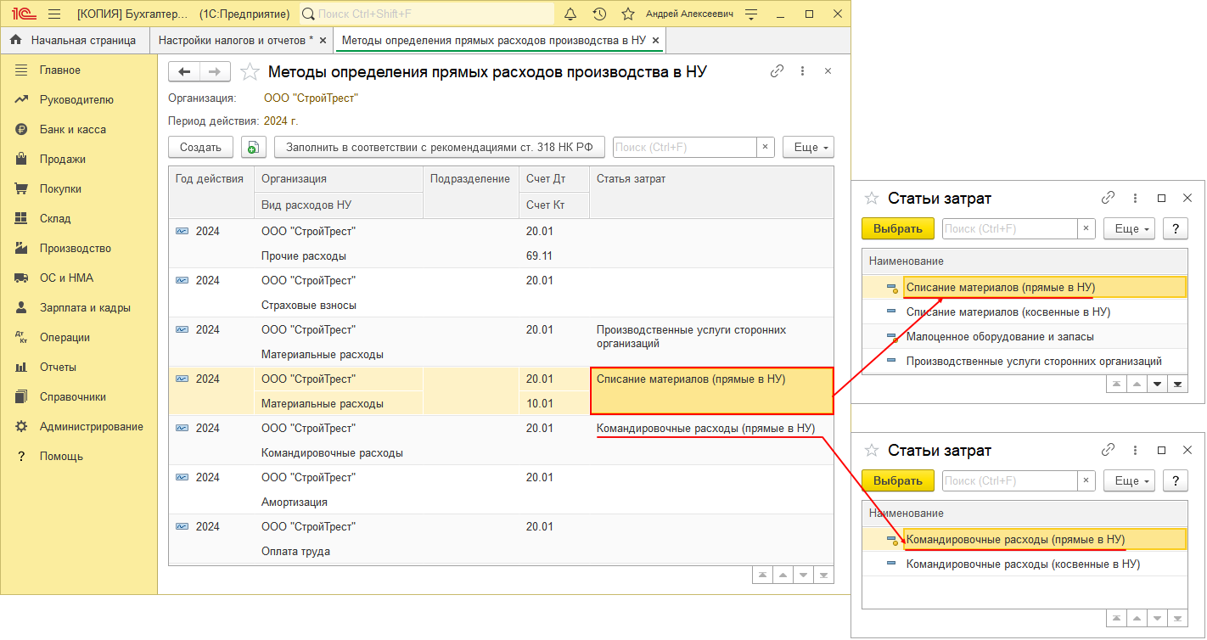Open favorites star icon in title bar
The image size is (1207, 640).
pyautogui.click(x=628, y=14)
